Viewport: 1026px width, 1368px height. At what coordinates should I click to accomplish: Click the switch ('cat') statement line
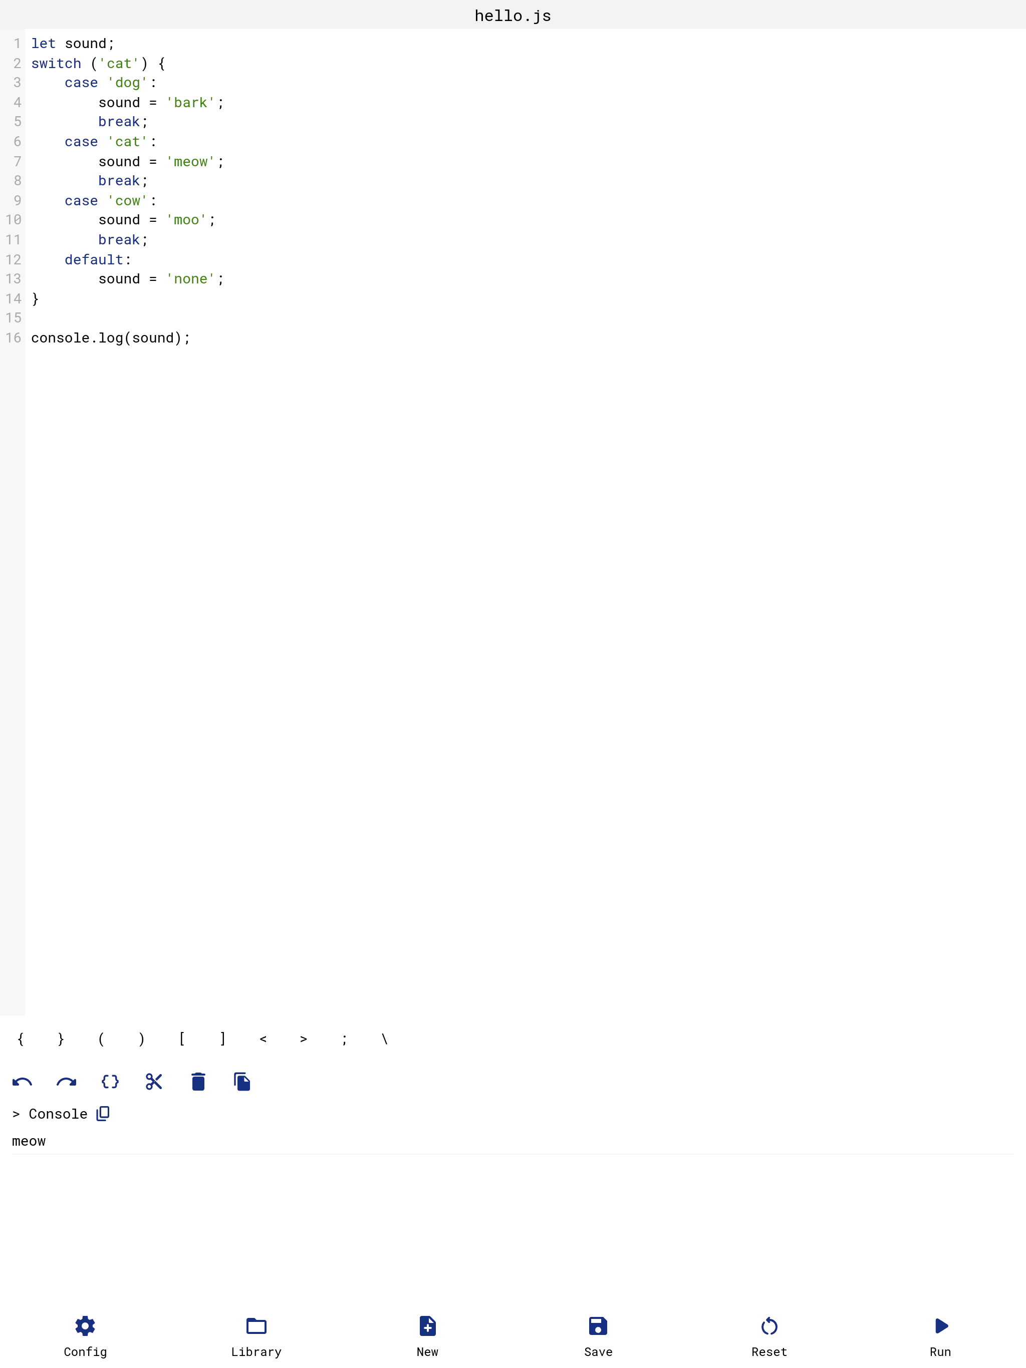[98, 63]
